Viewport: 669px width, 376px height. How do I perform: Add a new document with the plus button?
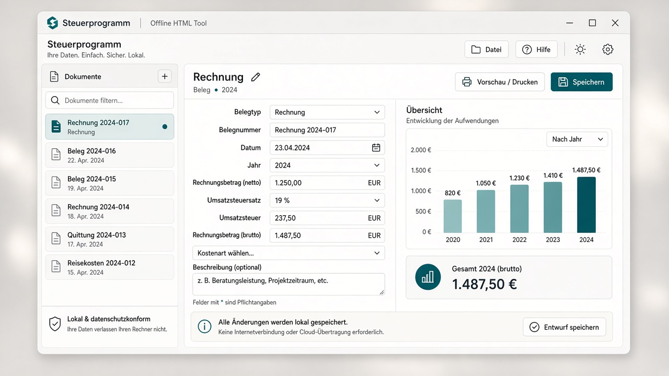165,76
